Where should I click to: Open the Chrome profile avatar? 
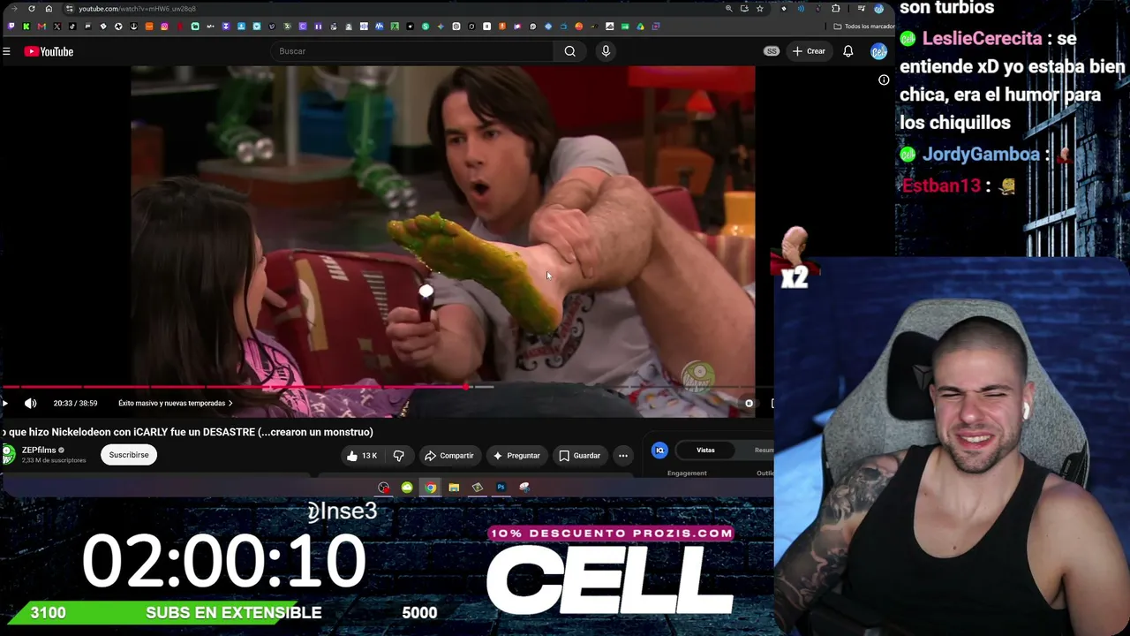click(878, 9)
